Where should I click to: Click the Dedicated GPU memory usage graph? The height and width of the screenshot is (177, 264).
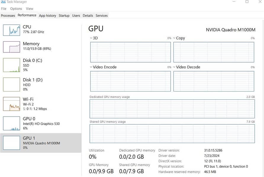click(x=172, y=109)
